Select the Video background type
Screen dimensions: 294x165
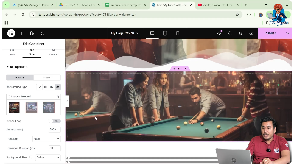[52, 87]
